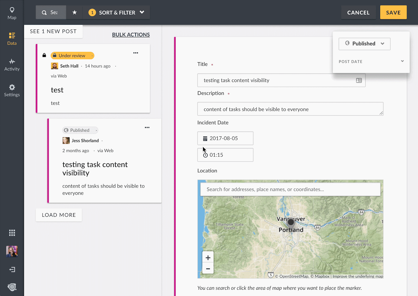Viewport: 418px width, 296px height.
Task: Click the Ushahidi globe logo icon
Action: [12, 287]
